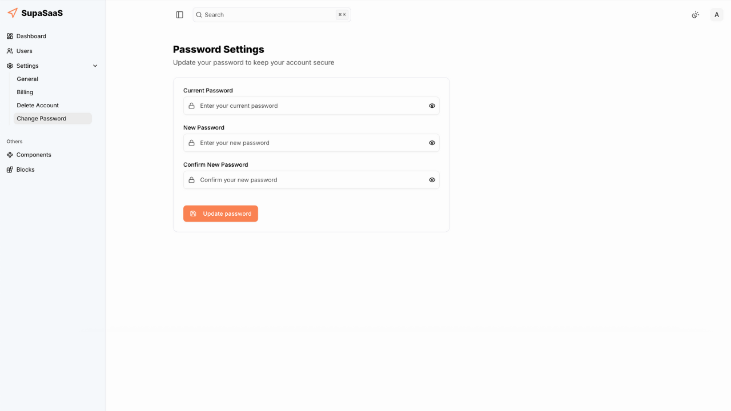
Task: Click the Confirm New Password input field
Action: 308,180
